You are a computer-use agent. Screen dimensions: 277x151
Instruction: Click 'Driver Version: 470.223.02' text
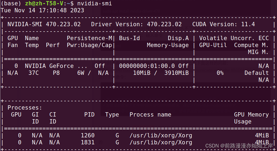136,24
